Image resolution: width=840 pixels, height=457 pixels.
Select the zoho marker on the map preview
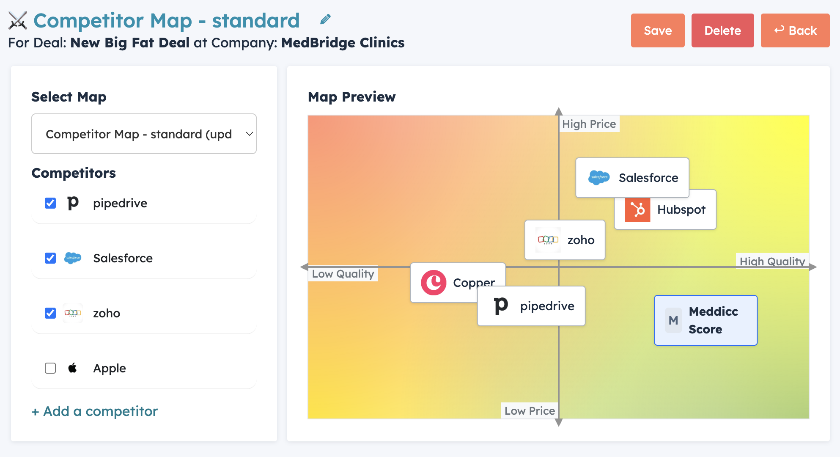point(565,240)
